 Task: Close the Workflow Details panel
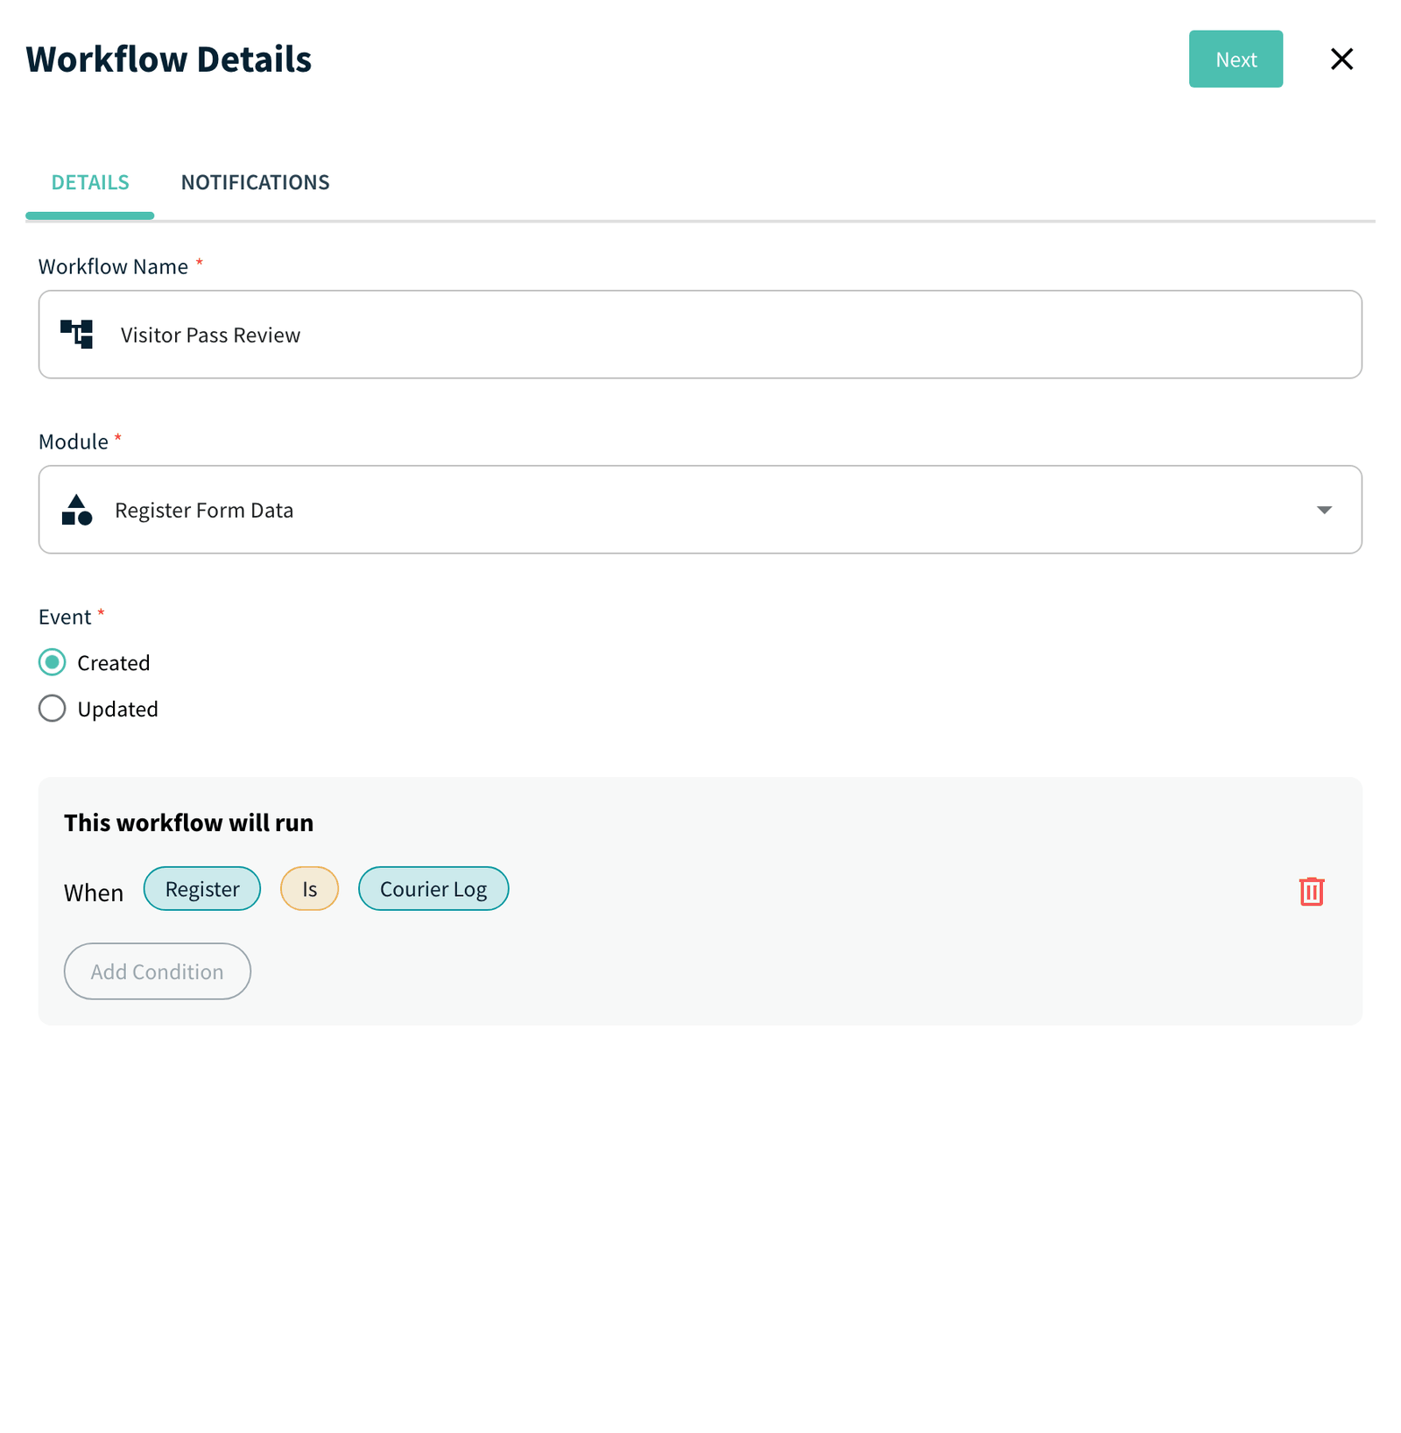[x=1341, y=59]
